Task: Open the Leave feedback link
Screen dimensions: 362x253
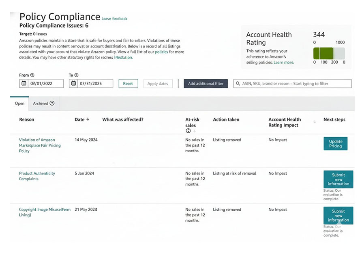Action: tap(114, 19)
